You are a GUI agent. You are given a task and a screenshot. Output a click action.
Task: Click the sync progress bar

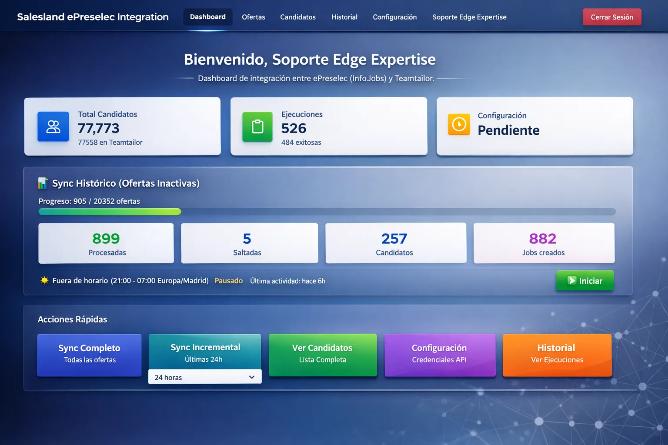pyautogui.click(x=327, y=212)
